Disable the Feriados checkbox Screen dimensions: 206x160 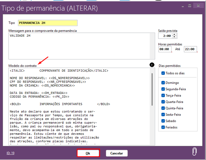[x=163, y=127]
